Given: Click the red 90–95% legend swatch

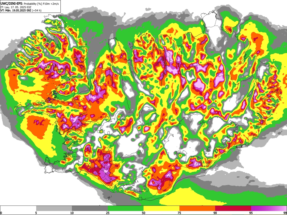Looking at the screenshot, I should coord(233,209).
